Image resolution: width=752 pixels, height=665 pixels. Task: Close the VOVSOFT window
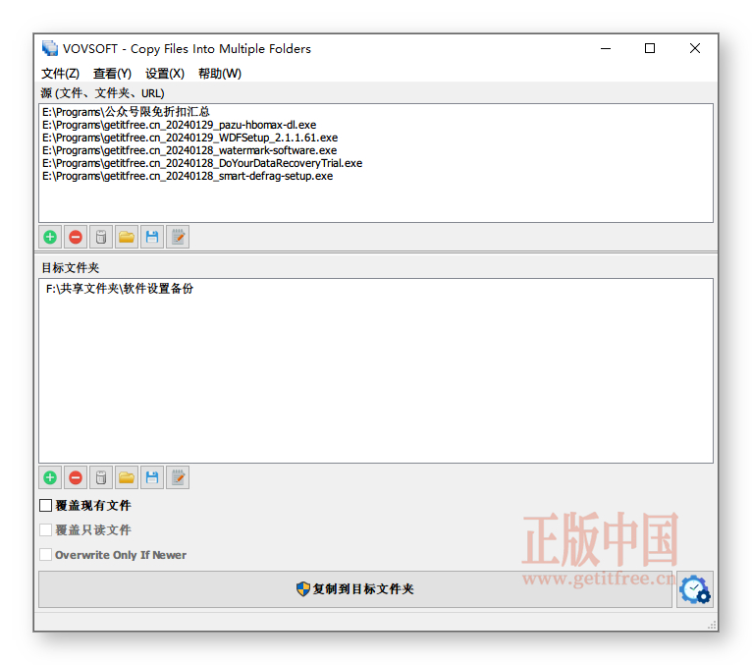click(695, 48)
